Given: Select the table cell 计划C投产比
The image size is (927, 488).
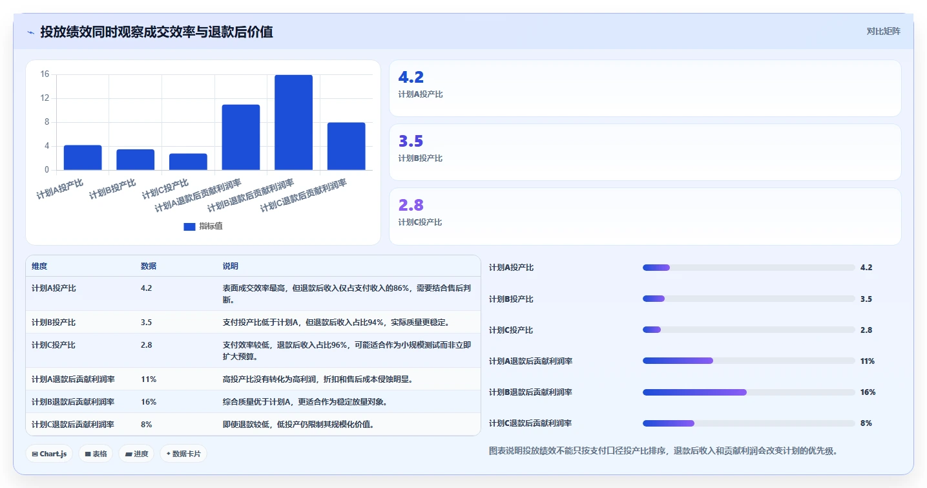Looking at the screenshot, I should click(x=54, y=345).
